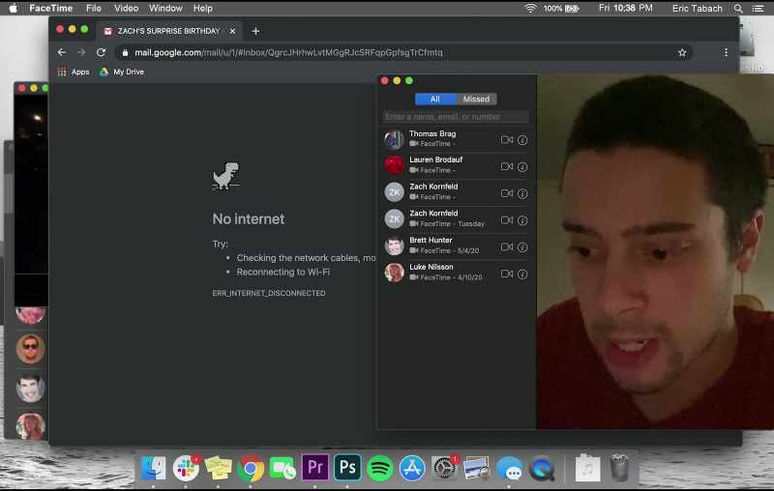Open Photoshop from the dock
Viewport: 774px width, 491px height.
pos(347,468)
